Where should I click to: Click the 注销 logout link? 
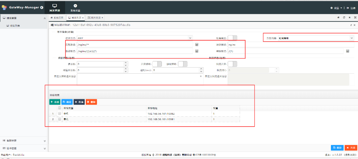tap(351, 8)
